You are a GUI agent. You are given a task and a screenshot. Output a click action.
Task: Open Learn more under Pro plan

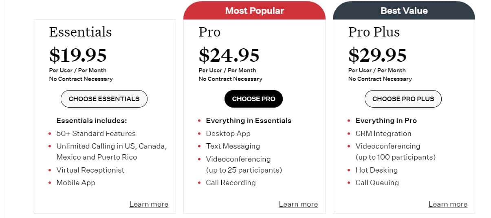pyautogui.click(x=298, y=204)
